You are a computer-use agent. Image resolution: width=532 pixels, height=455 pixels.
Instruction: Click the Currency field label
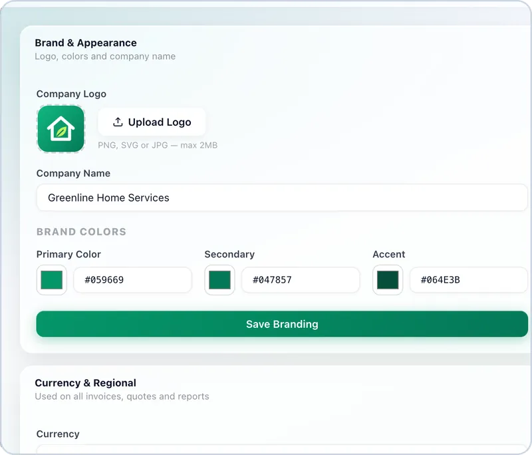[x=58, y=434]
